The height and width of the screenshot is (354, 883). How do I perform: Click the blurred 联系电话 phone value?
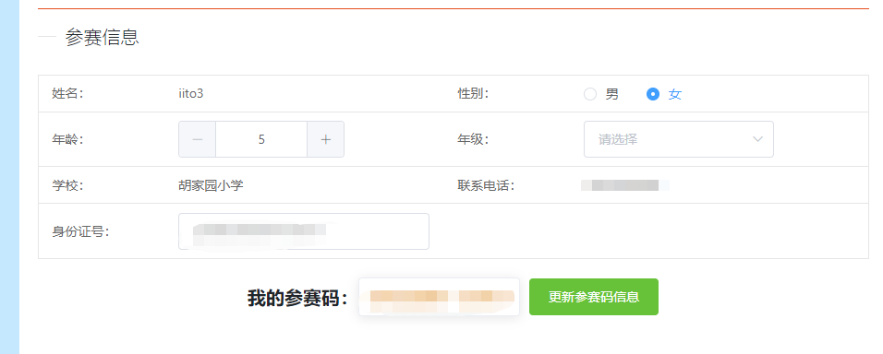click(624, 185)
